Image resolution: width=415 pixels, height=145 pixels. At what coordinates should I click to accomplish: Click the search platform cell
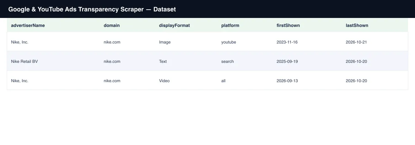coord(228,61)
